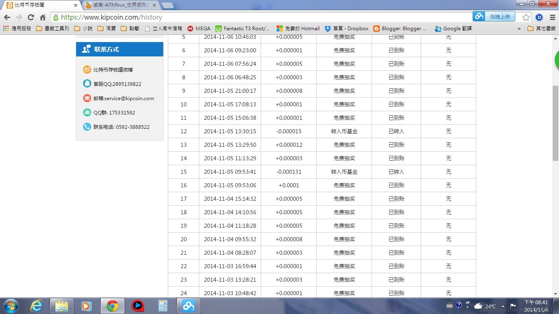This screenshot has height=314, width=559.
Task: Switch to Chrome in the taskbar
Action: (x=112, y=306)
